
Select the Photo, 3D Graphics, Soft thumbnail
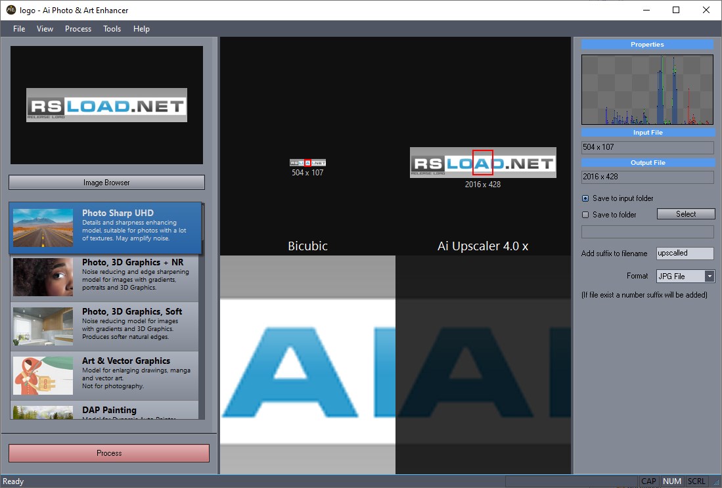tap(43, 326)
